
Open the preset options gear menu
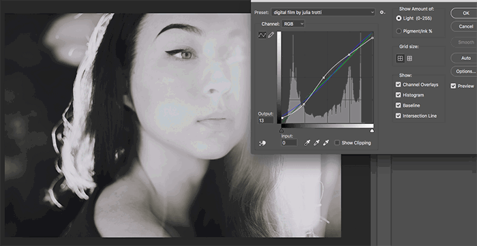point(382,12)
